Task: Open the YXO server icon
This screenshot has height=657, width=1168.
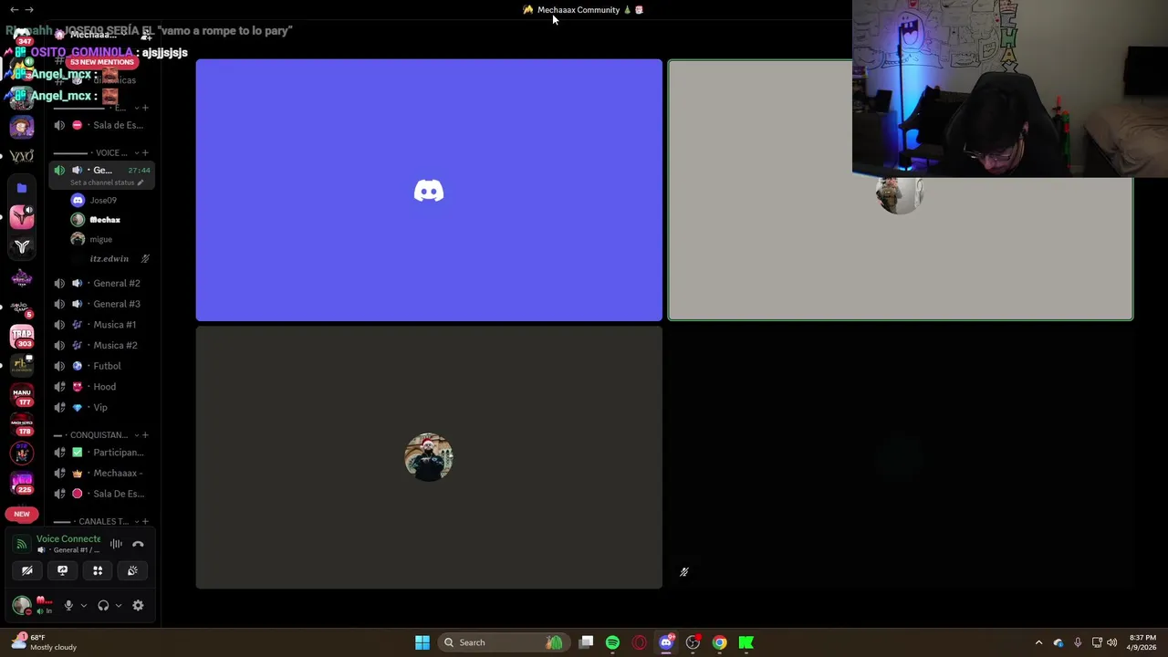Action: (x=22, y=156)
